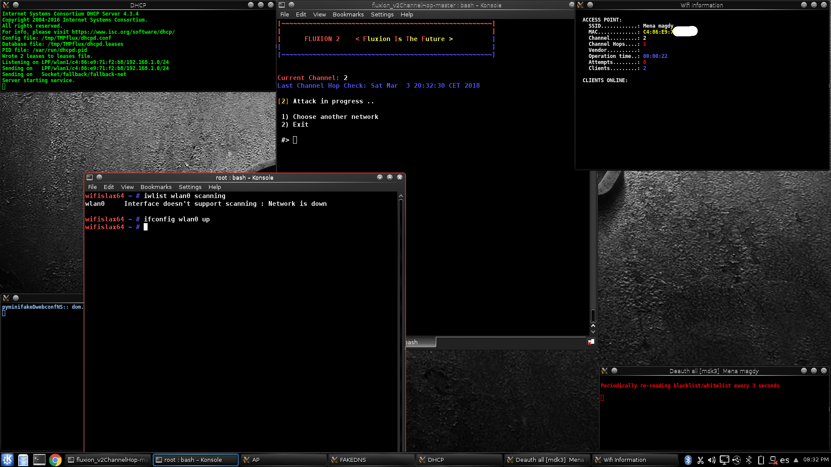Switch to FAKEDNS window in taskbar
The image size is (831, 467).
(370, 460)
